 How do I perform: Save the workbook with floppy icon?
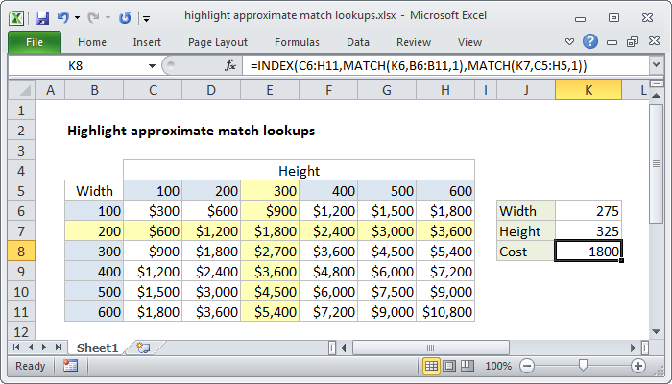[41, 18]
